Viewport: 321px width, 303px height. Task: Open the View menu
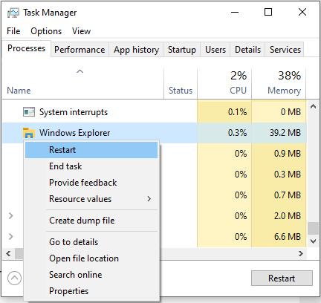pos(81,31)
